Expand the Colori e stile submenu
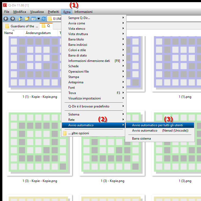The image size is (201, 201). click(94, 50)
